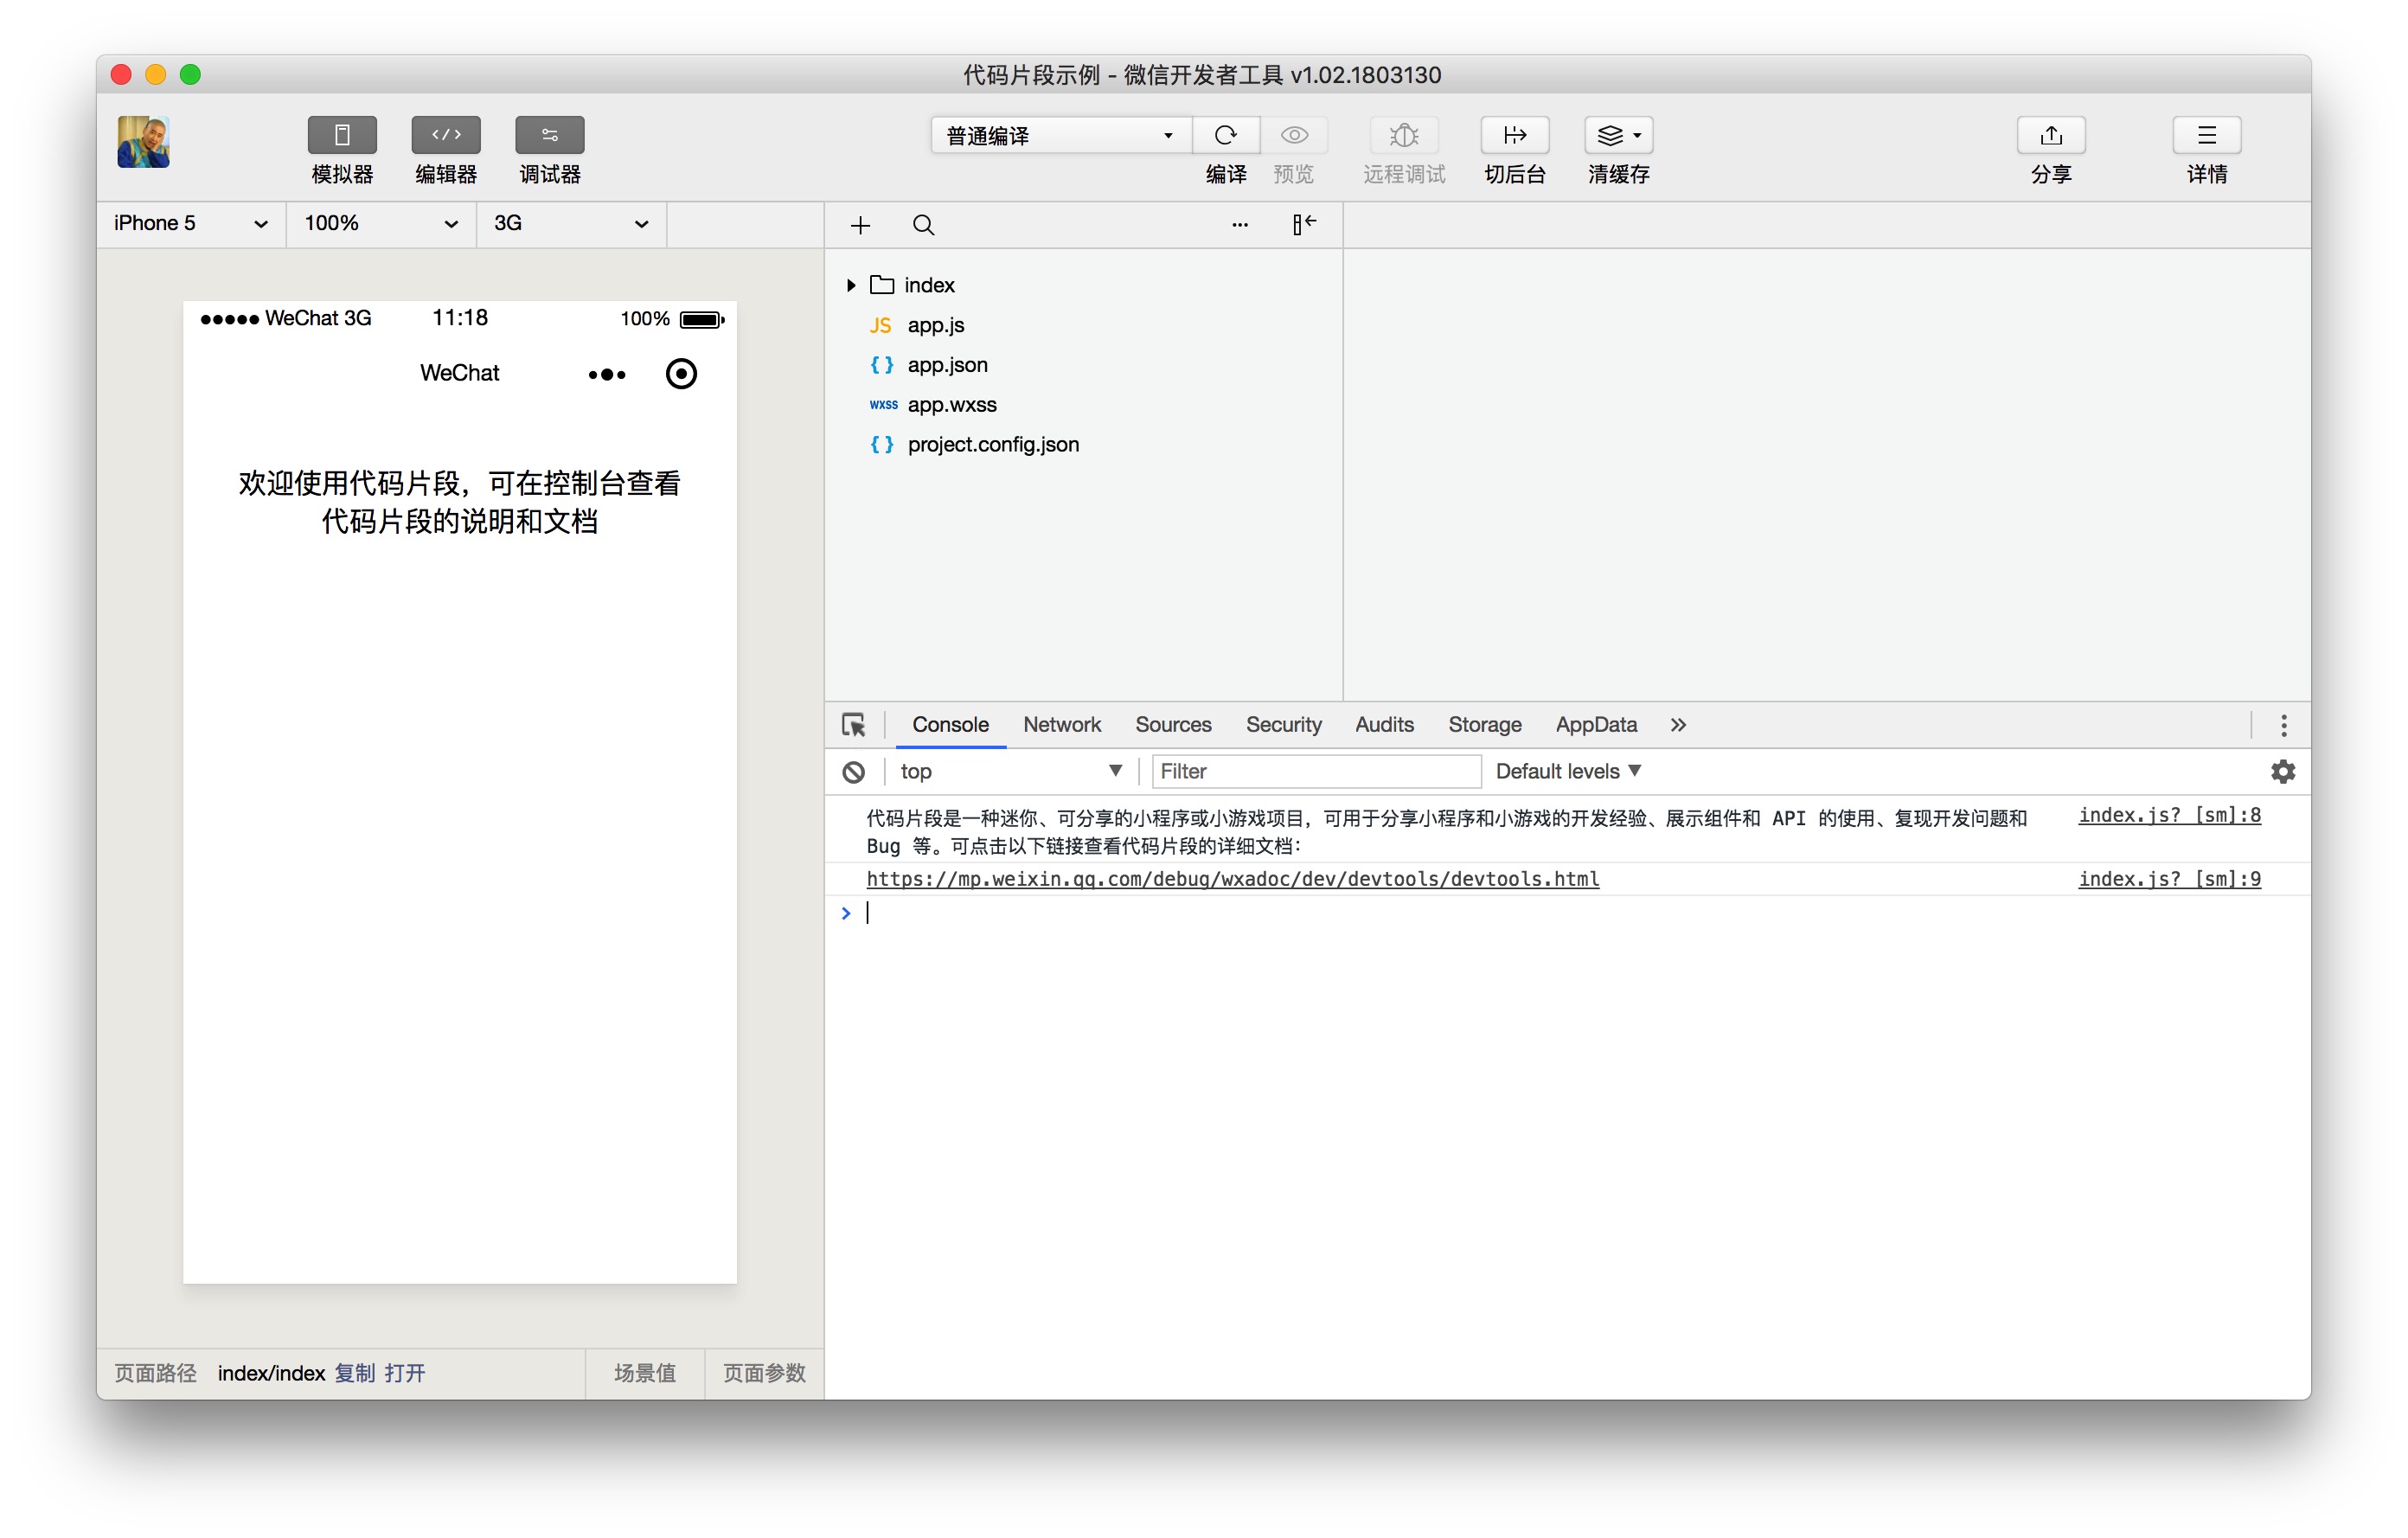The height and width of the screenshot is (1538, 2408).
Task: Switch to the AppData tab
Action: [x=1595, y=724]
